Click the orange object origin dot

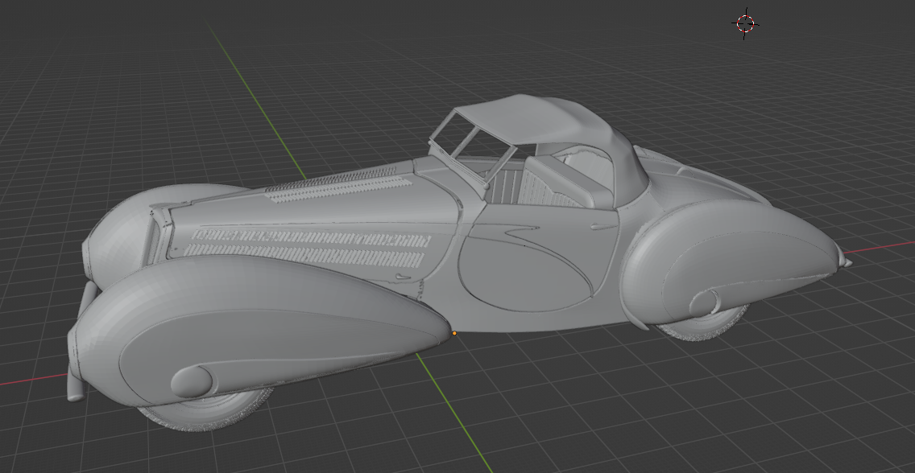pyautogui.click(x=454, y=333)
